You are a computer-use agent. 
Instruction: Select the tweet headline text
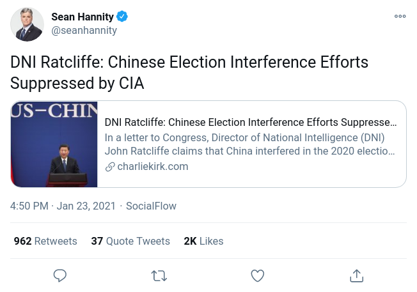tap(189, 73)
